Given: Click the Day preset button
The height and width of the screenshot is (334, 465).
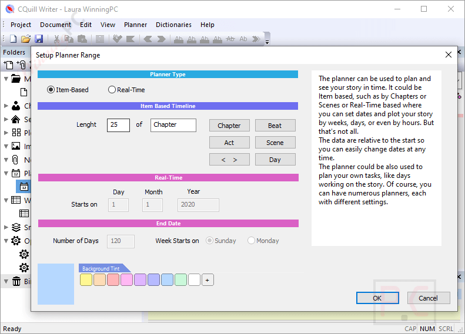Looking at the screenshot, I should point(275,160).
